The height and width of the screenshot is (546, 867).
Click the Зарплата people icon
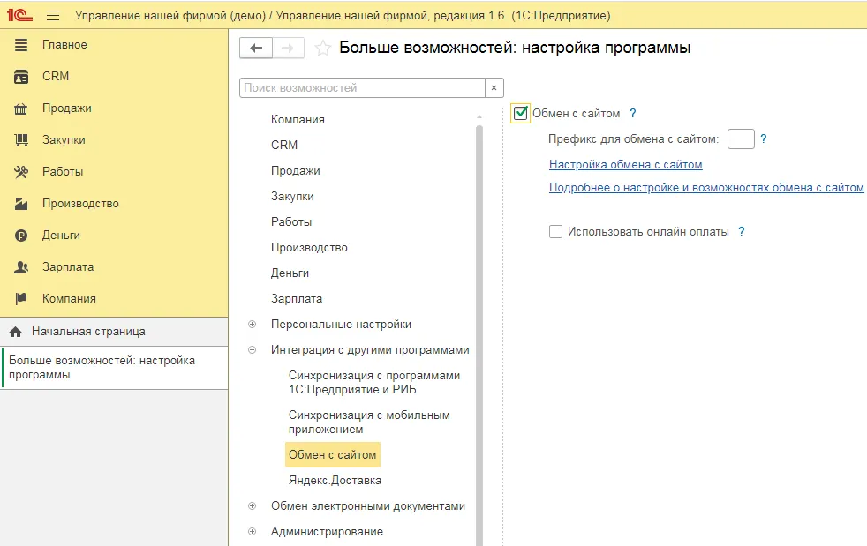pos(21,267)
